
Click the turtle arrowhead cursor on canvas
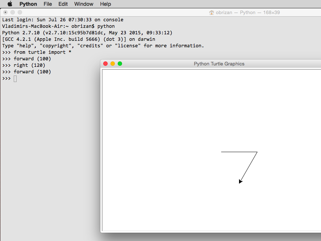click(240, 181)
